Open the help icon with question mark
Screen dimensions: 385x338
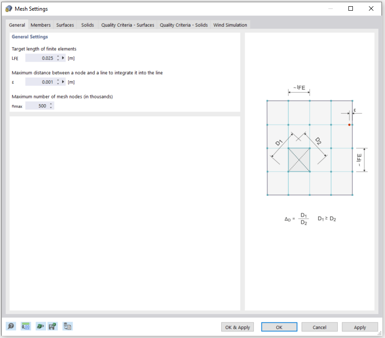(x=11, y=326)
